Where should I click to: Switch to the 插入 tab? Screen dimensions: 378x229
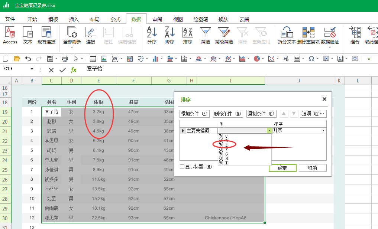(x=74, y=19)
